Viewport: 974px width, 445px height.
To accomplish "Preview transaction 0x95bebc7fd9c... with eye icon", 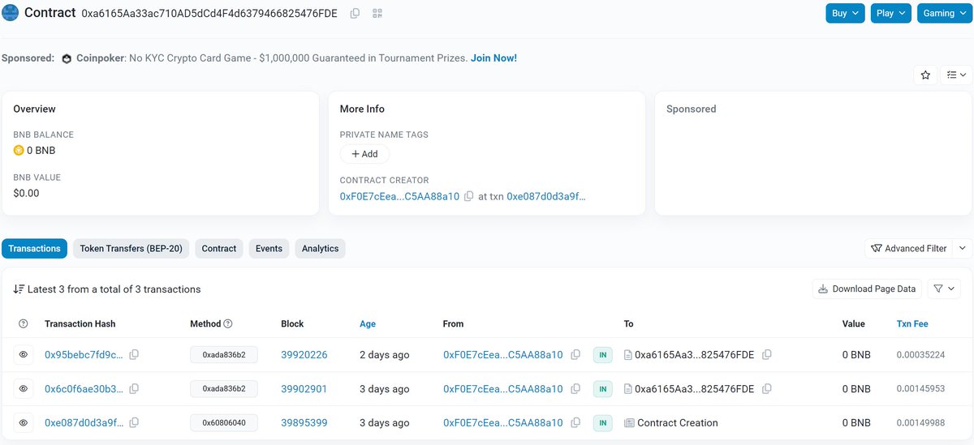I will (24, 354).
